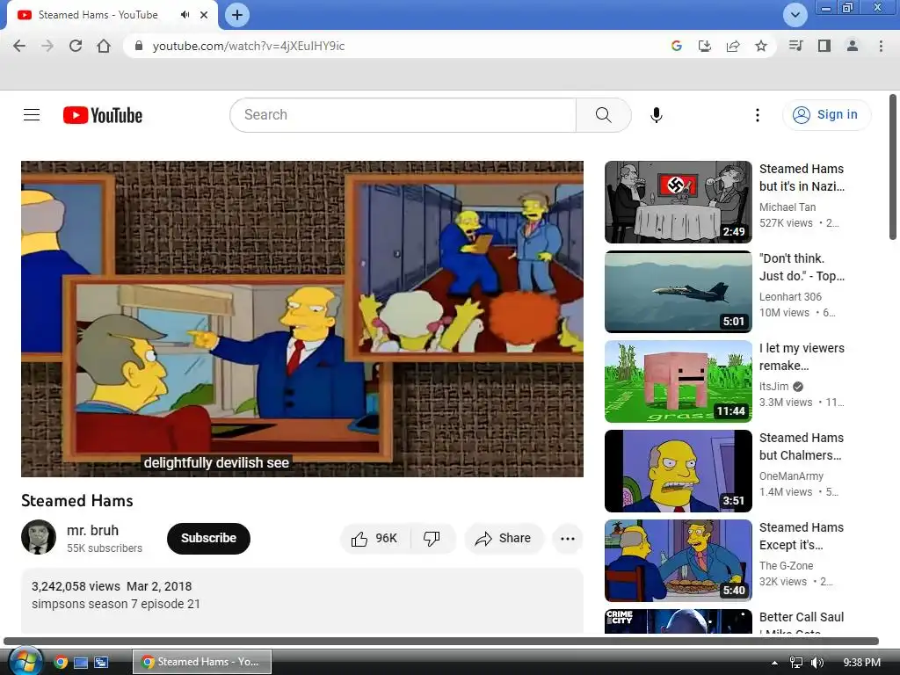Click into the YouTube Search field
The width and height of the screenshot is (900, 675).
point(403,115)
